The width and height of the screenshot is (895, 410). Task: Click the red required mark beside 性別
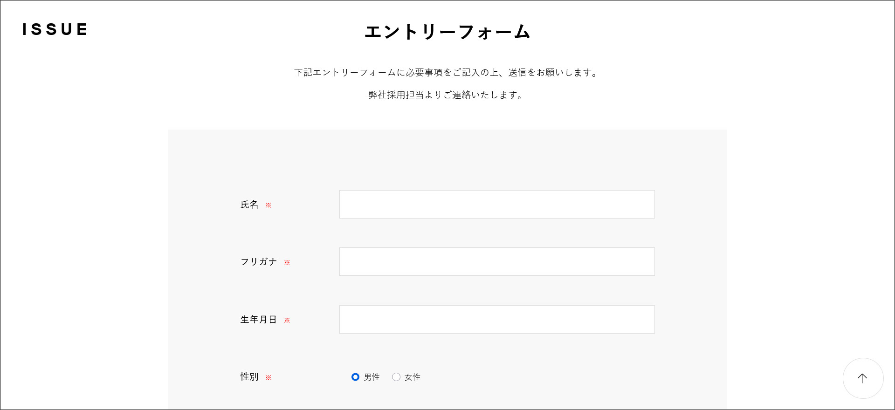(x=268, y=377)
